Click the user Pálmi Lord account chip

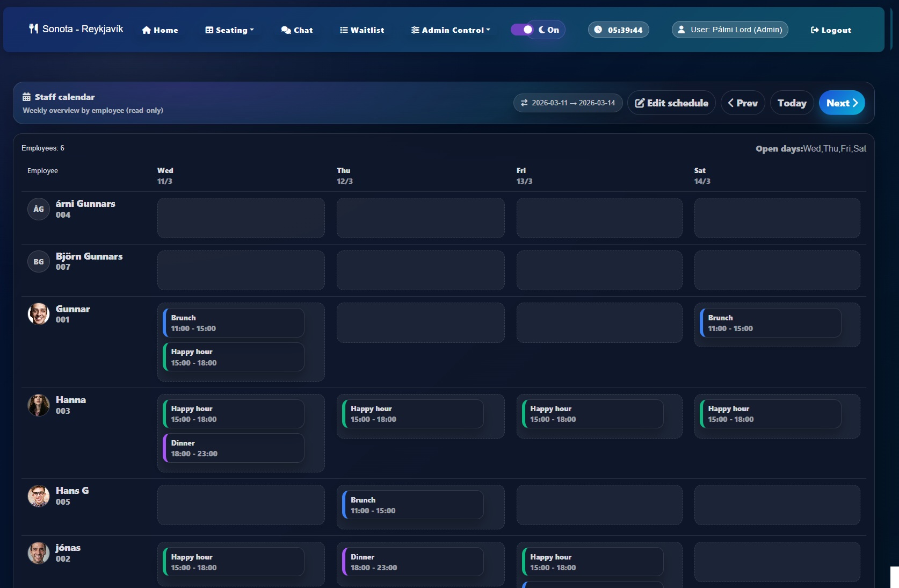click(x=729, y=30)
